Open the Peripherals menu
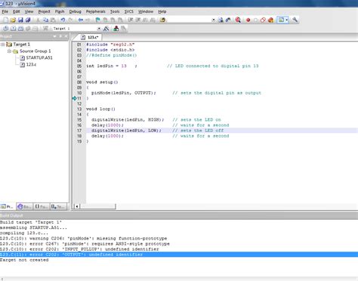Image resolution: width=358 pixels, height=281 pixels. [96, 11]
